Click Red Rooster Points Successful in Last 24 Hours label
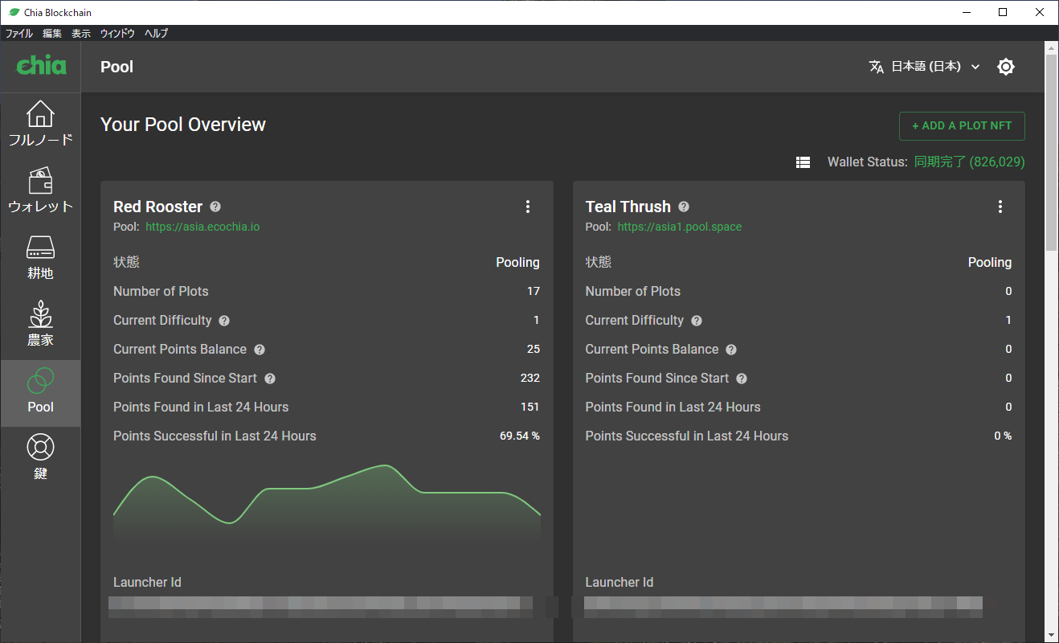The image size is (1059, 643). click(215, 436)
